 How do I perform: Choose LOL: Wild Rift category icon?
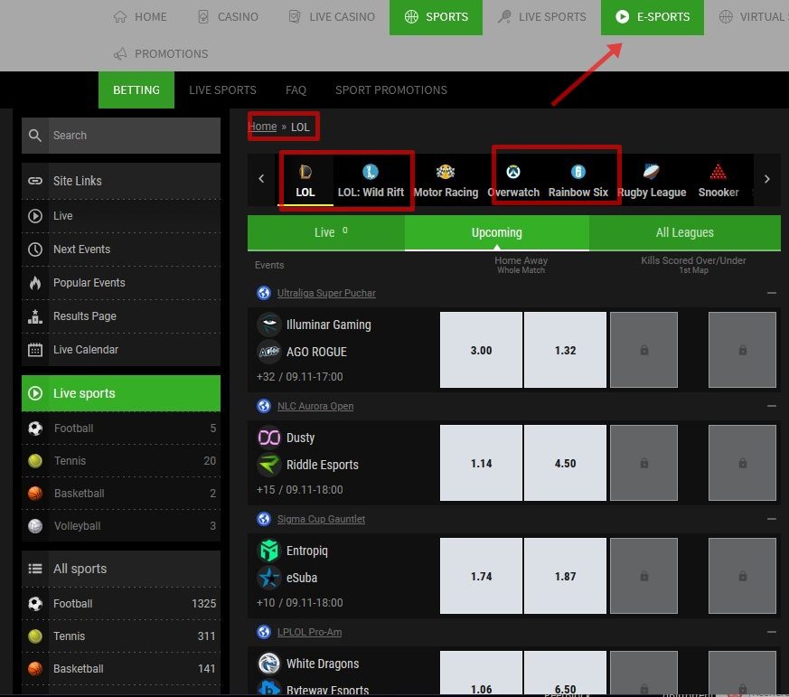371,172
